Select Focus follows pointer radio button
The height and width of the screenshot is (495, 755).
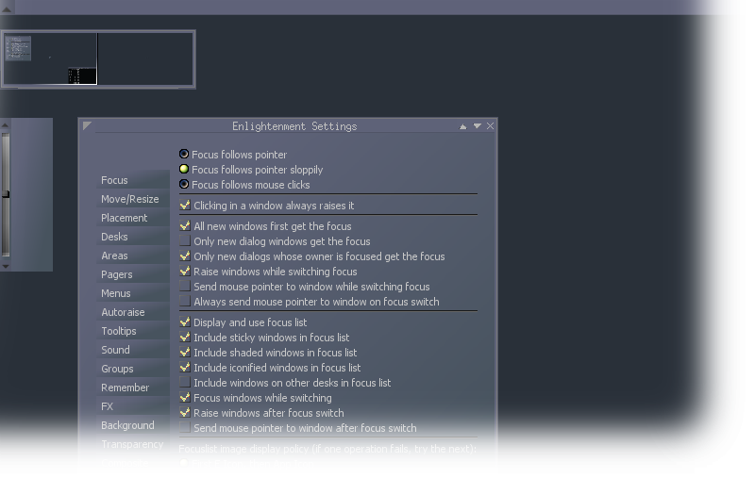[x=184, y=154]
